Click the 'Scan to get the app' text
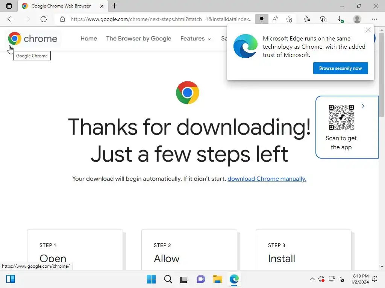This screenshot has height=288, width=385. pos(341,143)
